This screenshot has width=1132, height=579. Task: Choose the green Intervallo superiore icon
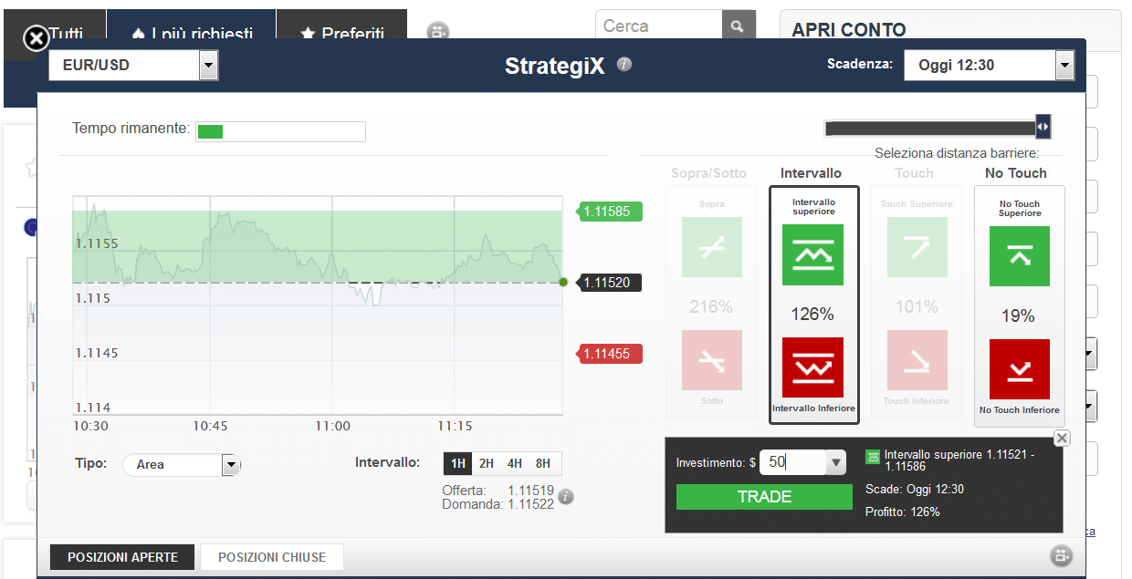coord(812,255)
